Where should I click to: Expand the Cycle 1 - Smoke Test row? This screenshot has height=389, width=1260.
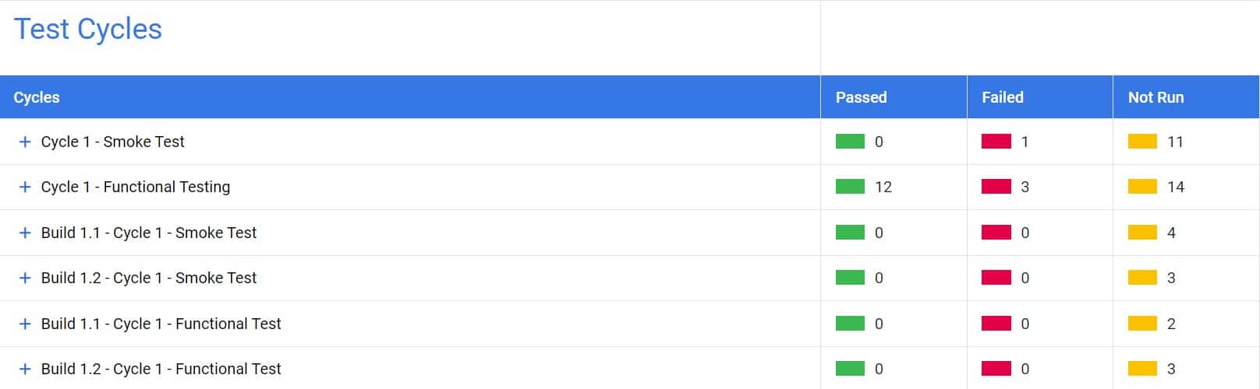point(25,142)
